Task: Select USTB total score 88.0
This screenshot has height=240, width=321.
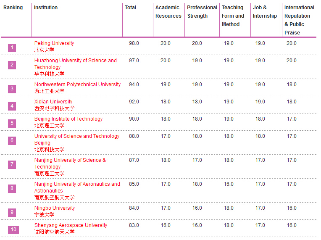Action: 134,136
